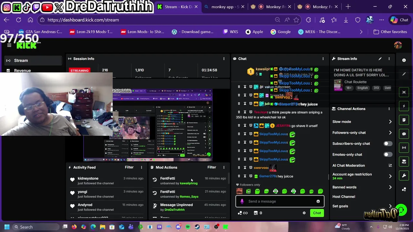413x232 pixels.
Task: Open AI Chat Moderation link
Action: 362,165
